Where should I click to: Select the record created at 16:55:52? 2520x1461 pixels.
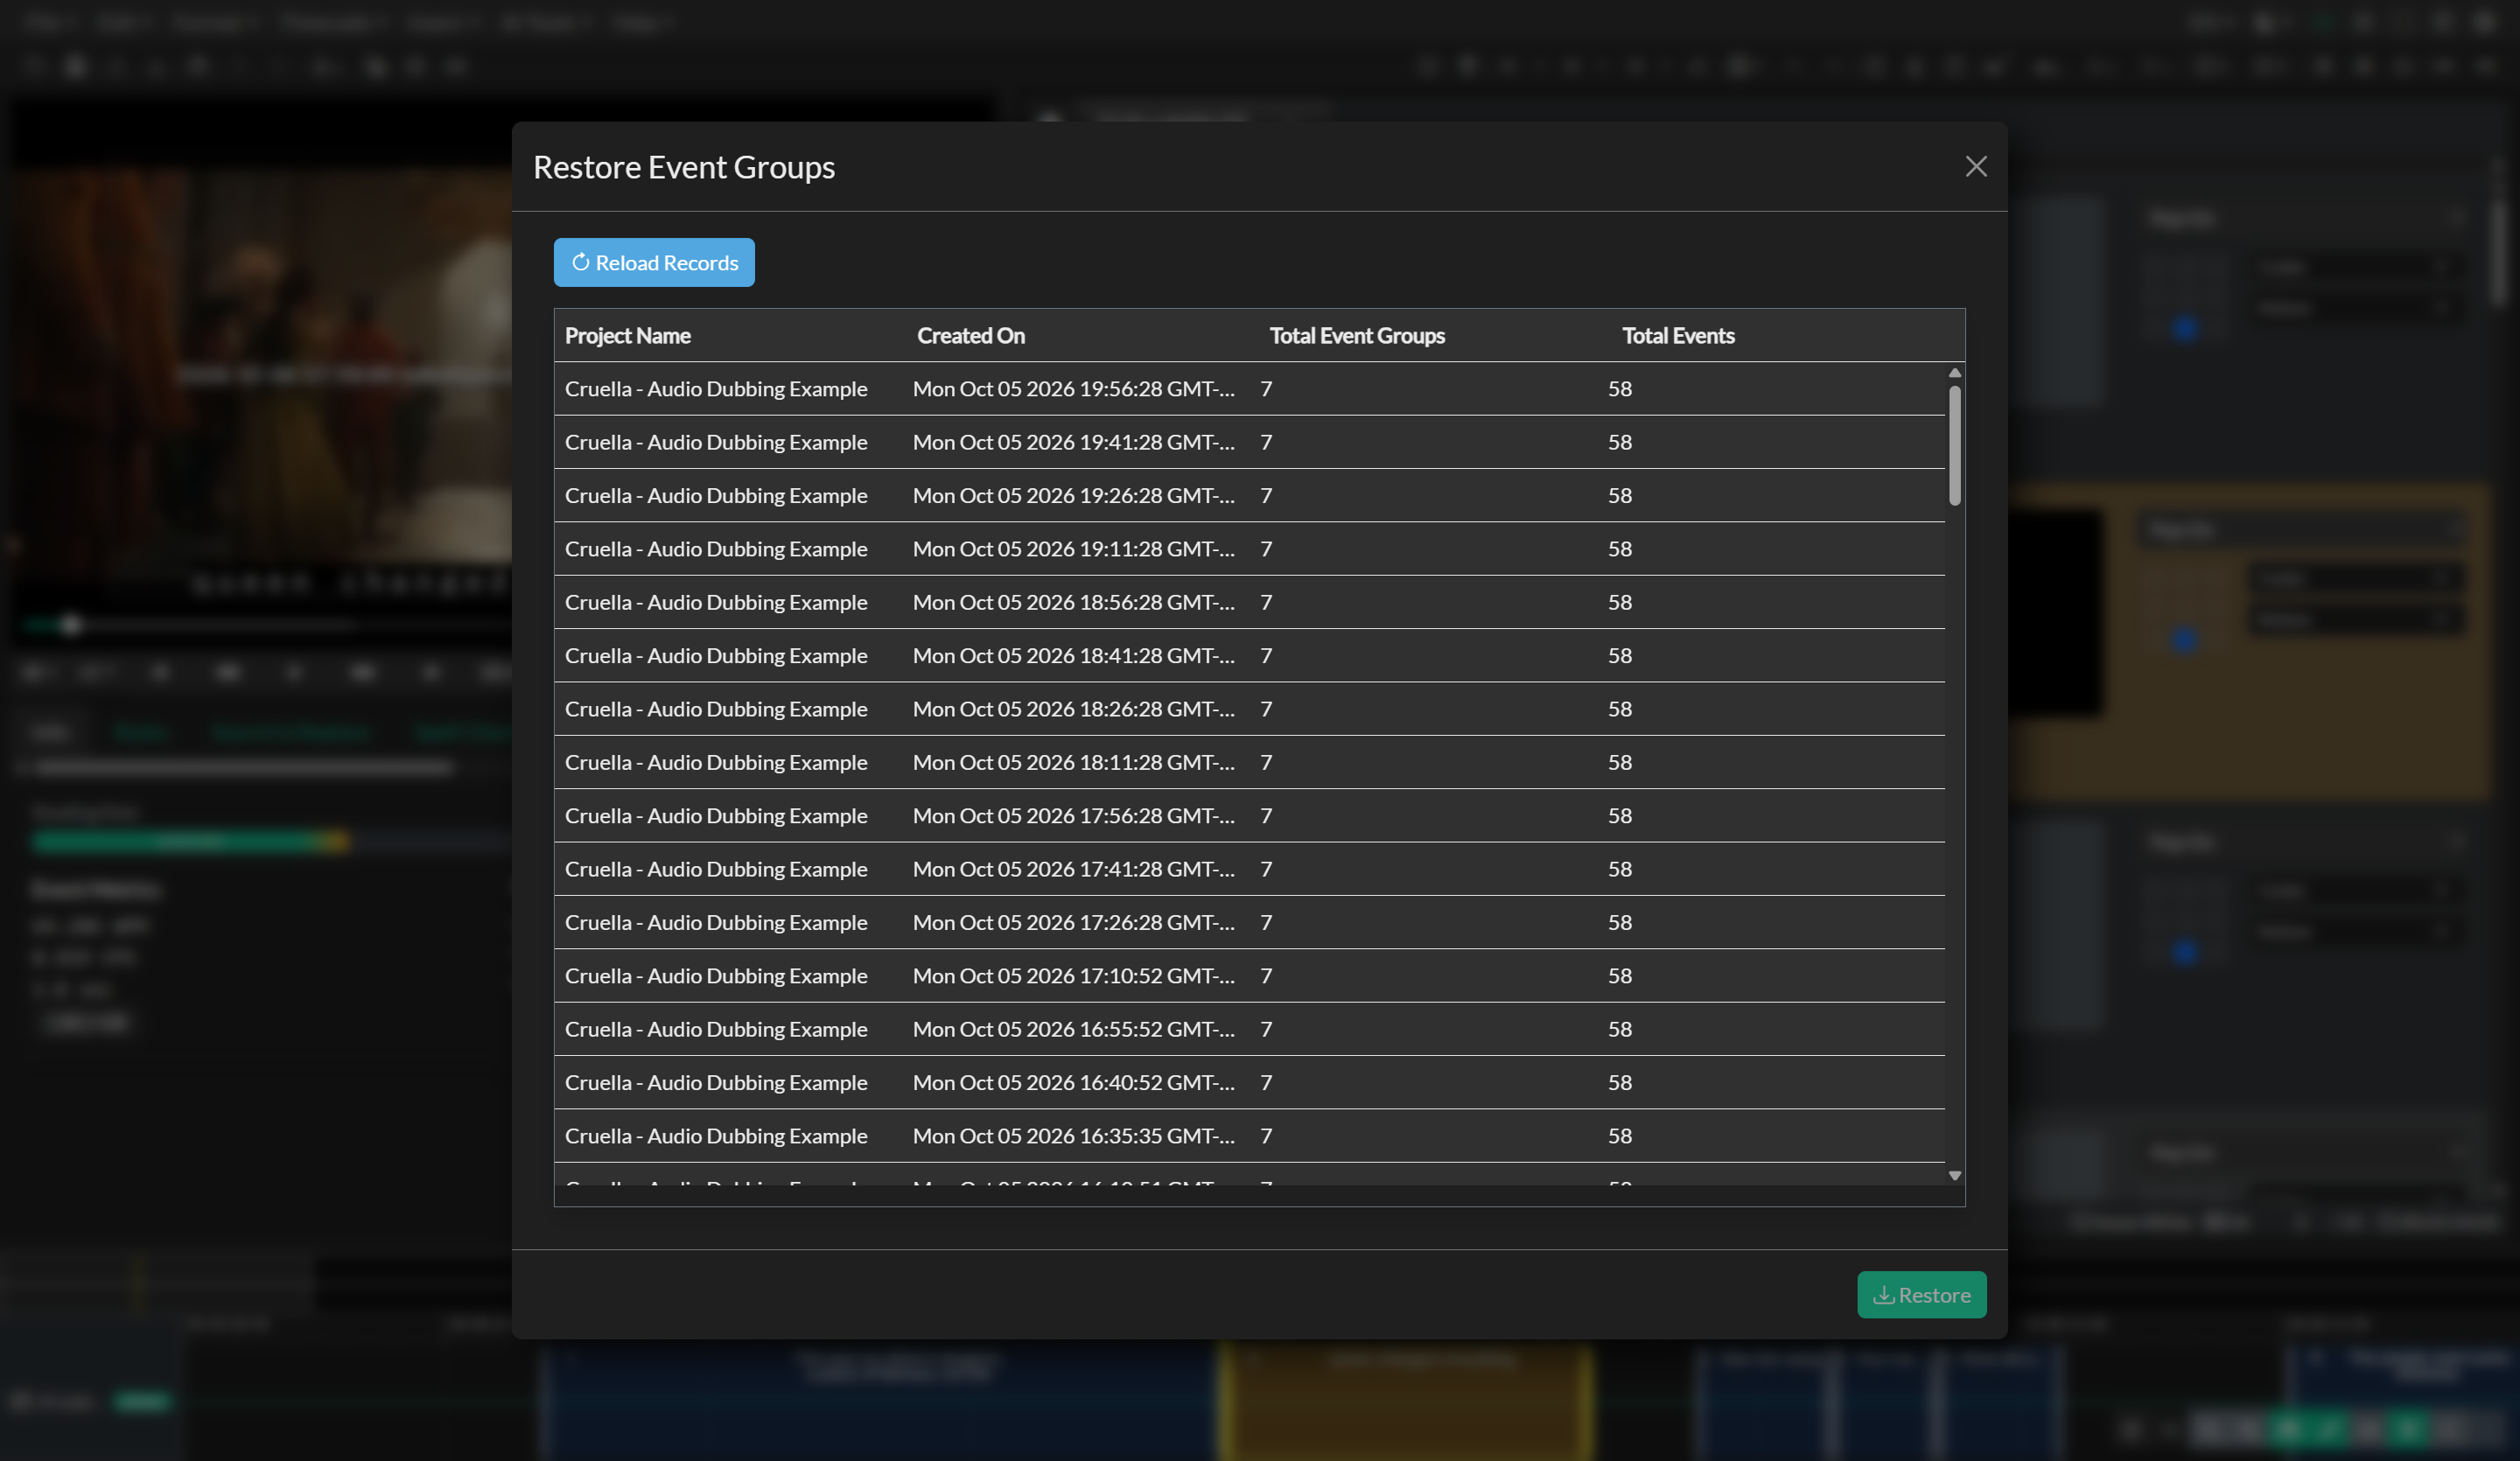(1250, 1029)
